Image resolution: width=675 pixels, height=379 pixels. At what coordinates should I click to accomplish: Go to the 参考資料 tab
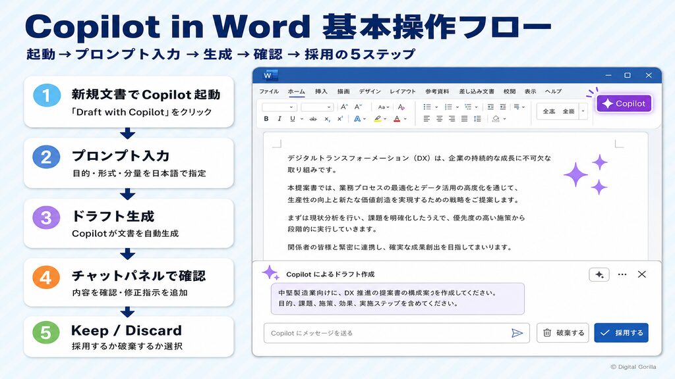coord(437,91)
